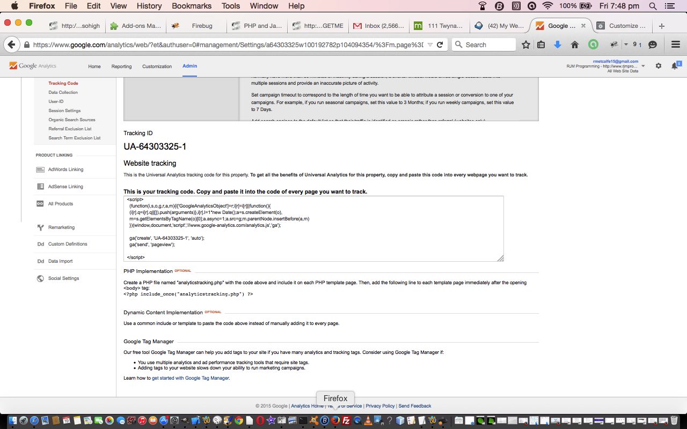
Task: Open Custom Definitions
Action: [68, 244]
